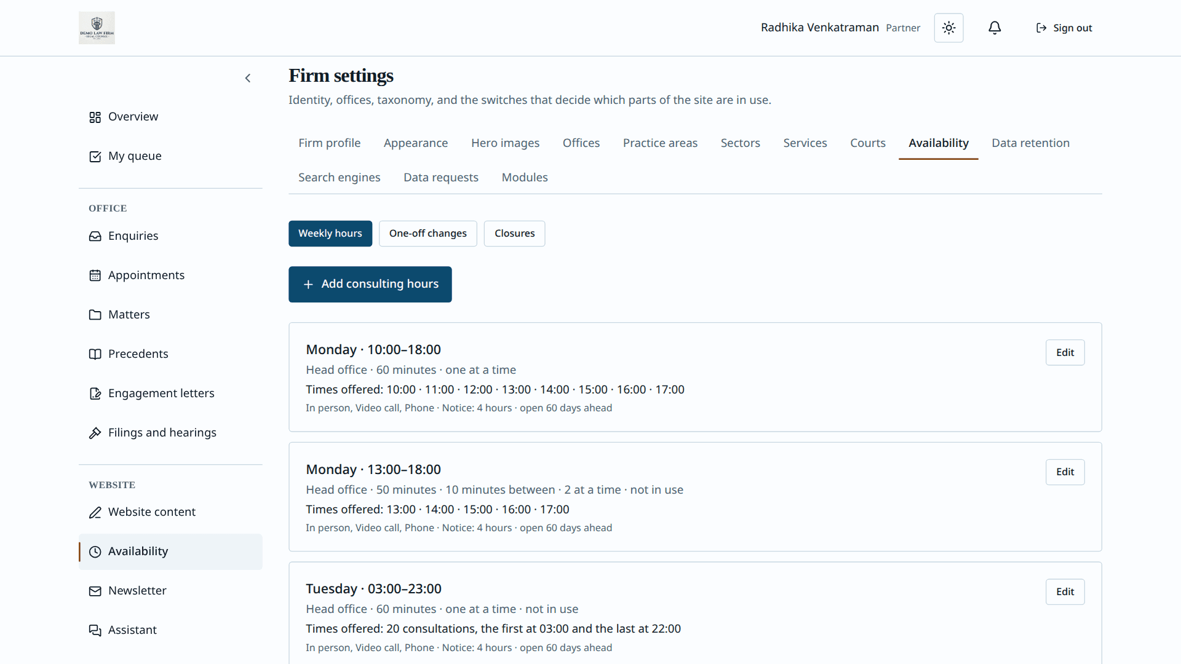Click the Filings and hearings gavel icon
The image size is (1181, 664).
pos(95,433)
